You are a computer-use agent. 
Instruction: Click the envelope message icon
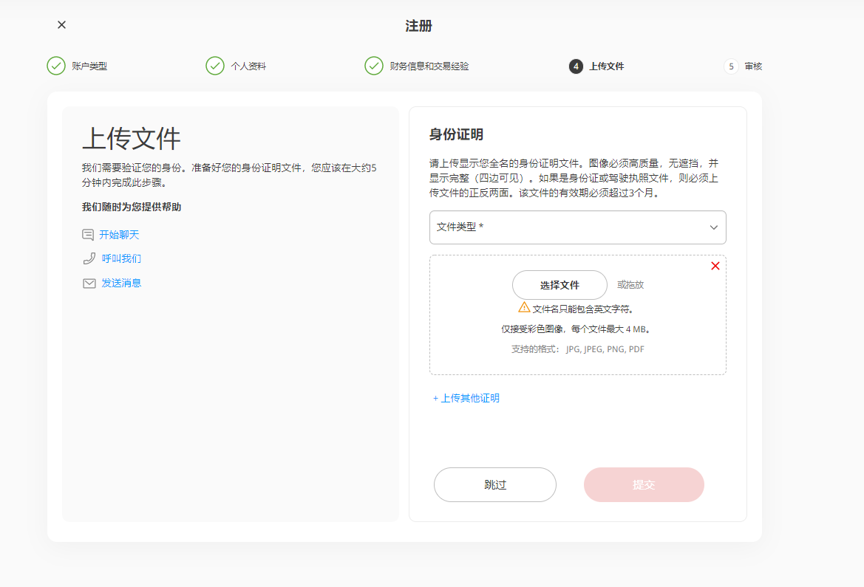[89, 283]
